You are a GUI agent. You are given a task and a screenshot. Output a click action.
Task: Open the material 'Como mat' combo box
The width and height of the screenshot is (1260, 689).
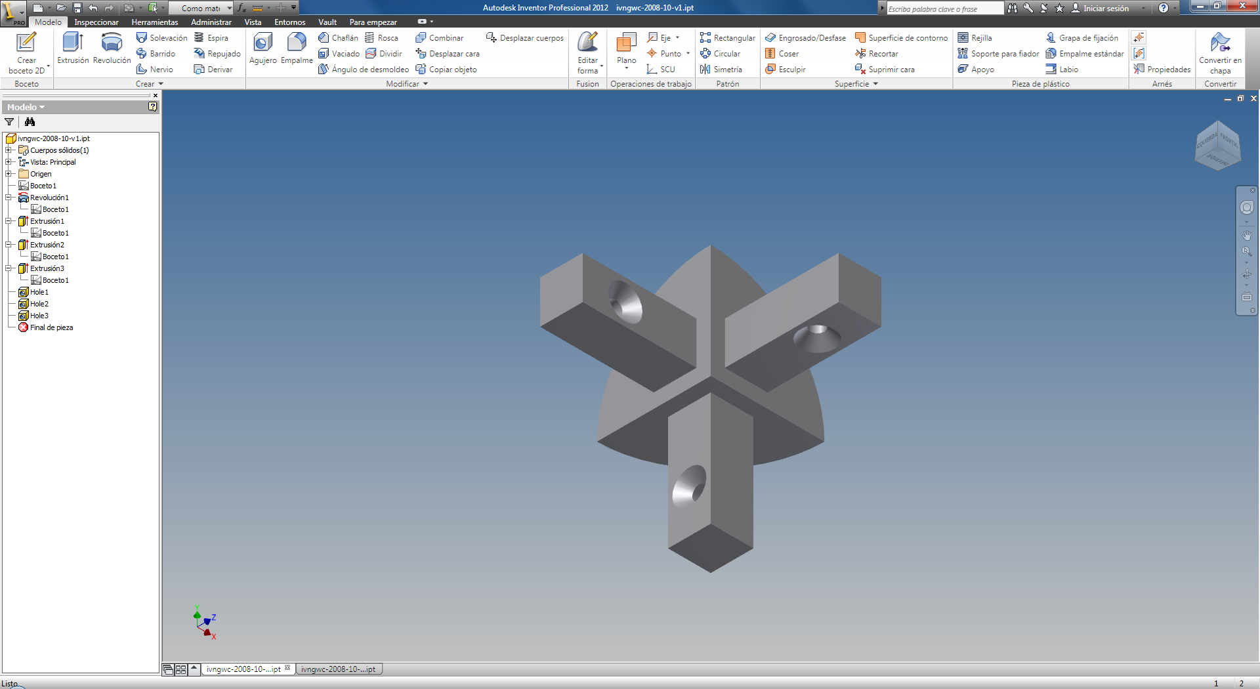coord(201,8)
